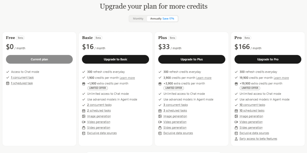Click Slides generation icon in Basic plan
Image resolution: width=307 pixels, height=153 pixels.
(84, 127)
